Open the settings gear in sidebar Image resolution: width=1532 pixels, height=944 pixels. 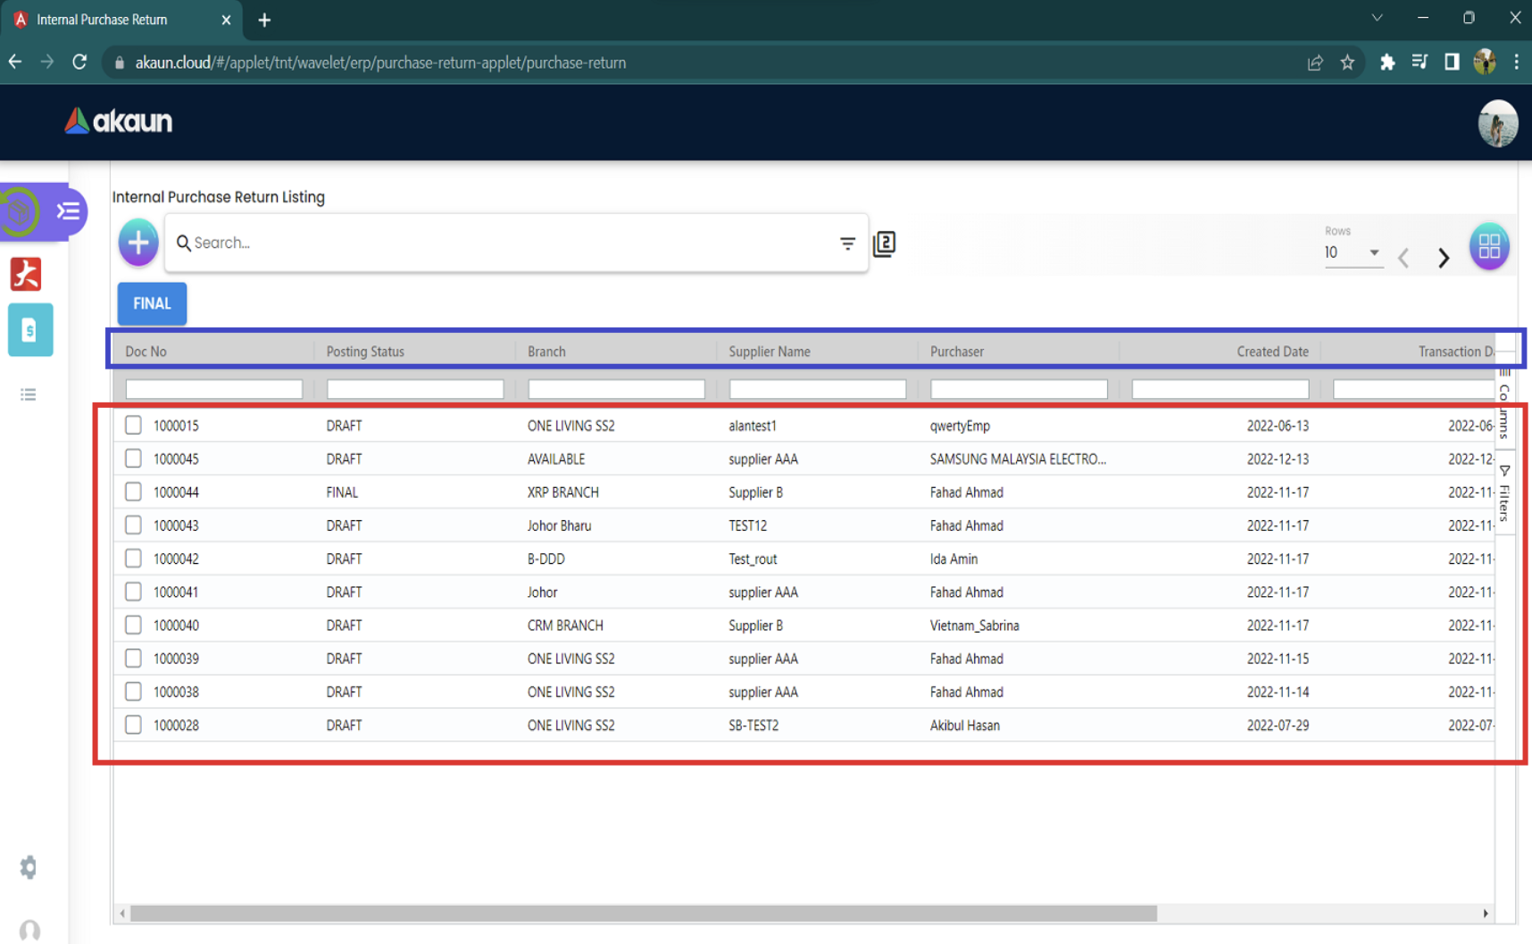tap(29, 867)
